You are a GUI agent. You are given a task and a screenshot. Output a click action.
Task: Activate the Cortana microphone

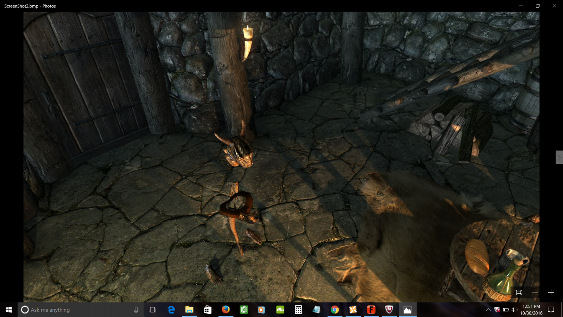point(136,310)
